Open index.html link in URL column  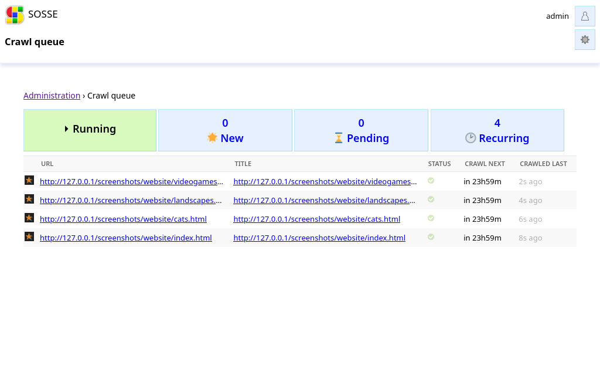[x=126, y=238]
